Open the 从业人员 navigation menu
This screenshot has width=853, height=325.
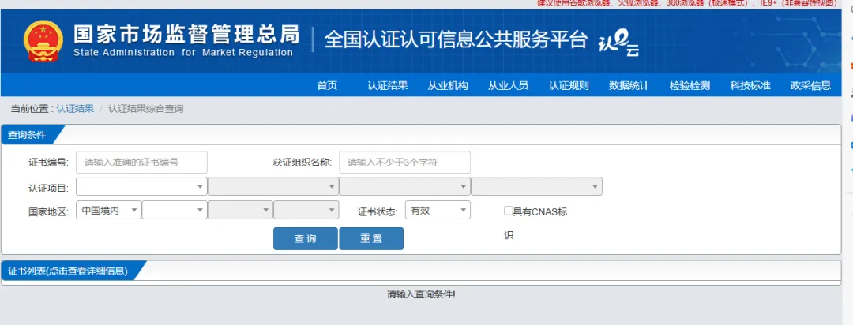coord(508,85)
